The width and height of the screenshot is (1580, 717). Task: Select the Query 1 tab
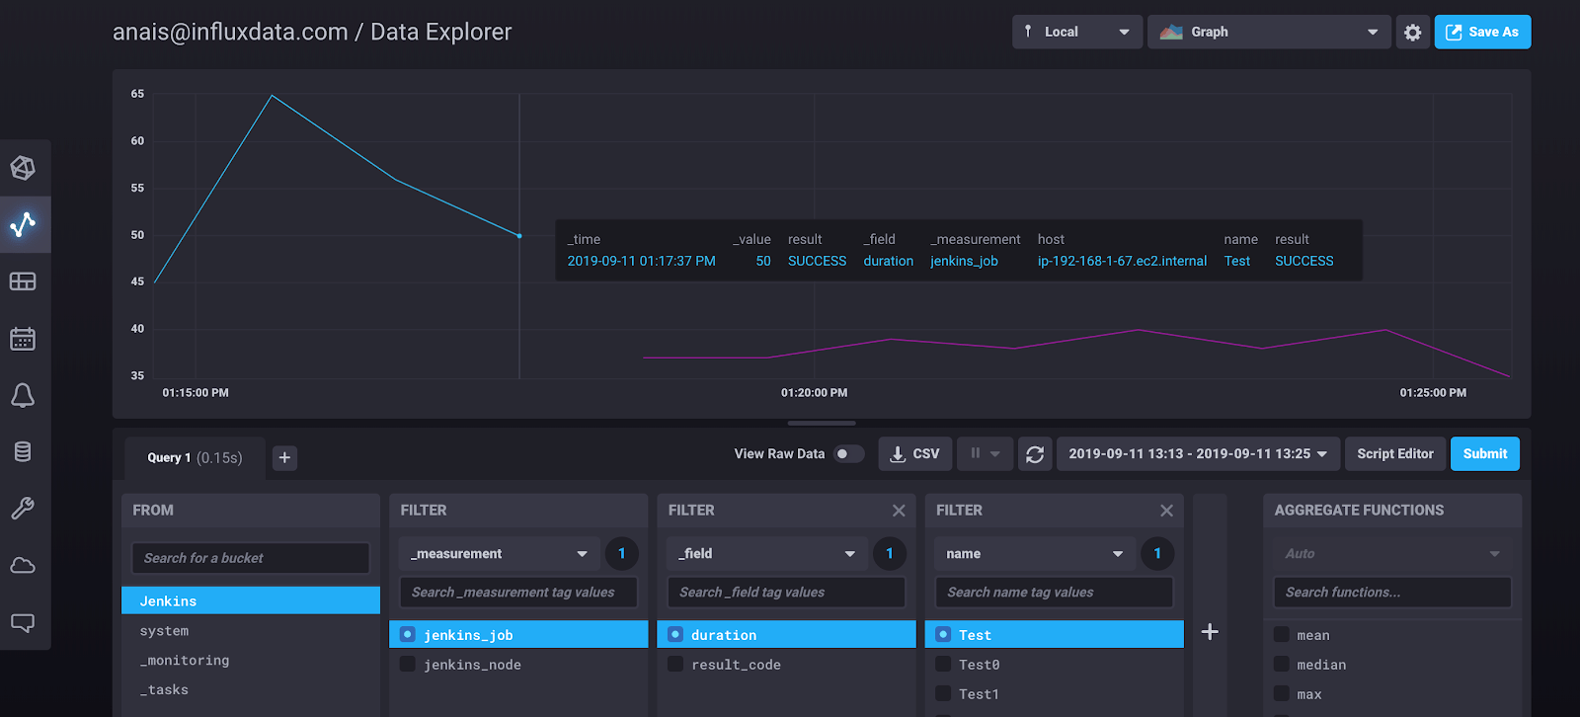point(194,457)
